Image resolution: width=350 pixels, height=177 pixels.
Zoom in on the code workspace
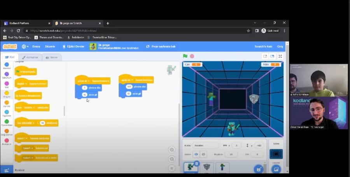171,150
